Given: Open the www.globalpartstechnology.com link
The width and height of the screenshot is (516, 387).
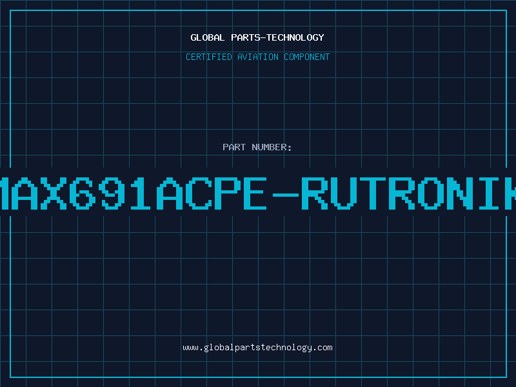Looking at the screenshot, I should click(257, 348).
